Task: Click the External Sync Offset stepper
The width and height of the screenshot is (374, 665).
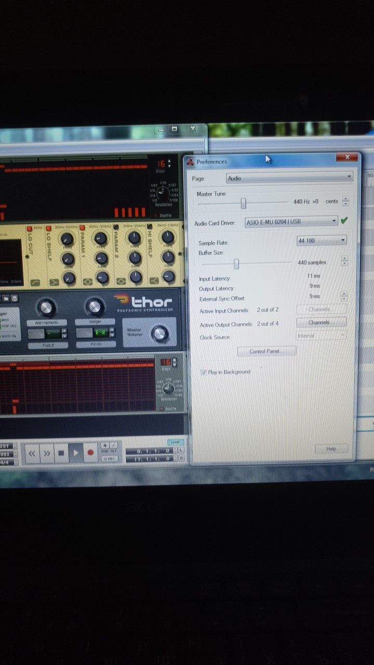Action: pos(343,296)
